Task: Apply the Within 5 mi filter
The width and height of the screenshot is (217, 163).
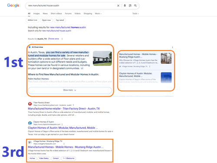Action: pyautogui.click(x=33, y=20)
